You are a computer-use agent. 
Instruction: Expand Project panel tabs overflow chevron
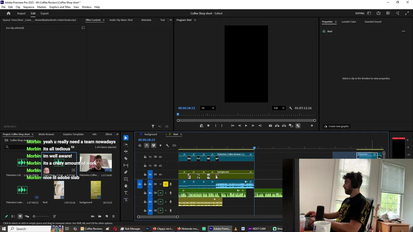coord(117,134)
